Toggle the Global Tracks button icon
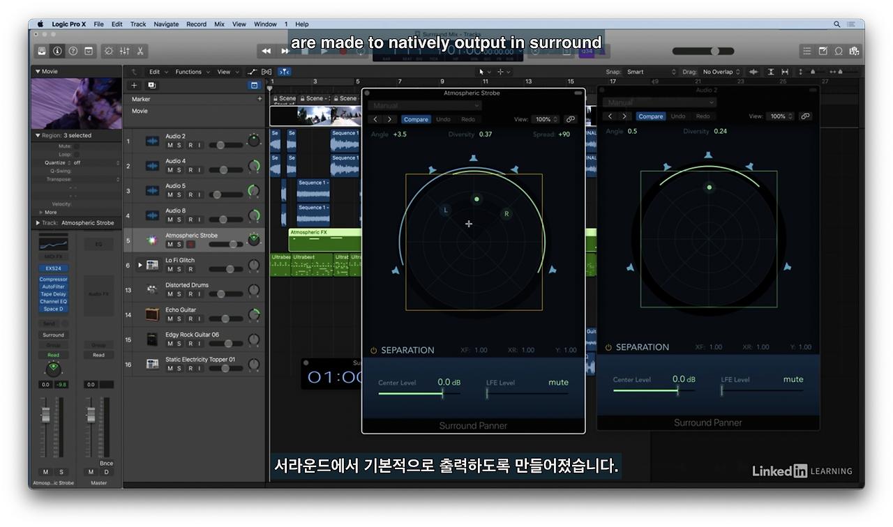The width and height of the screenshot is (893, 527). tap(254, 85)
